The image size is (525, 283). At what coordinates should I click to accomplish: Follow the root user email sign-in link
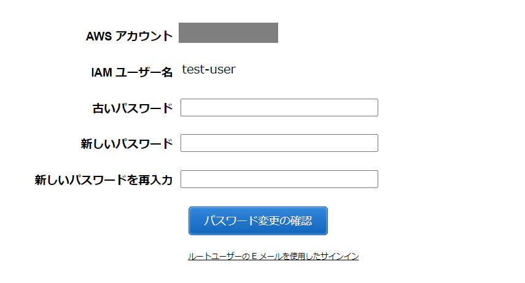click(273, 257)
